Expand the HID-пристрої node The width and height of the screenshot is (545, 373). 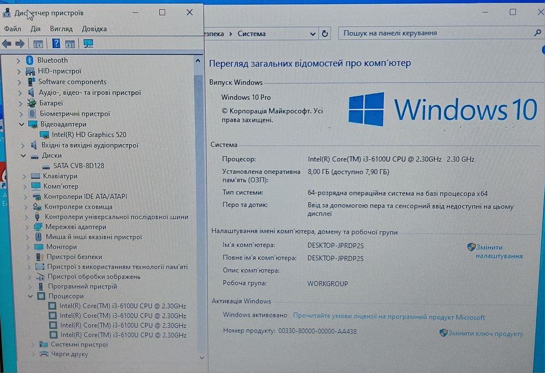(19, 71)
